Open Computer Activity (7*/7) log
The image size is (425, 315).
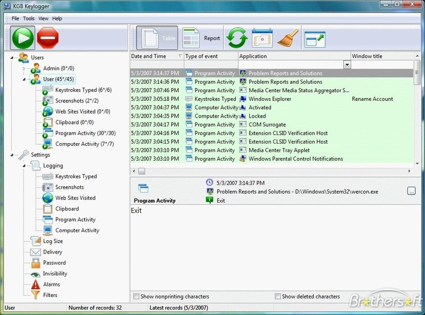(84, 144)
